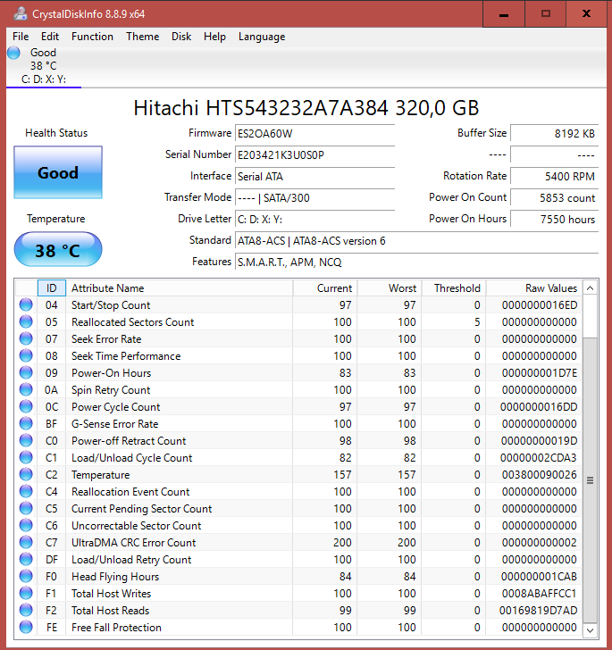
Task: Click the Health Status label
Action: tap(56, 133)
